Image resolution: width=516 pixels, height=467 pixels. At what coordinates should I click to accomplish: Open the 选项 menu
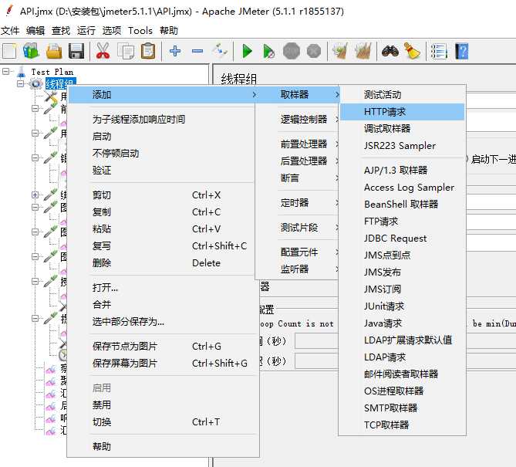[x=112, y=31]
